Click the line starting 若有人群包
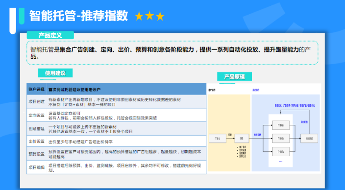 click(x=102, y=118)
